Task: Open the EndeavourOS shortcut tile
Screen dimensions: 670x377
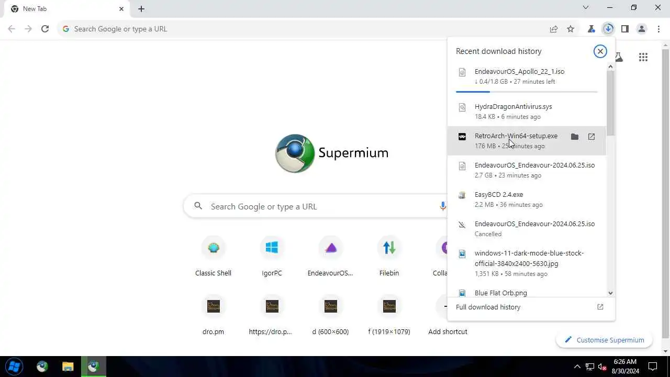Action: [330, 256]
